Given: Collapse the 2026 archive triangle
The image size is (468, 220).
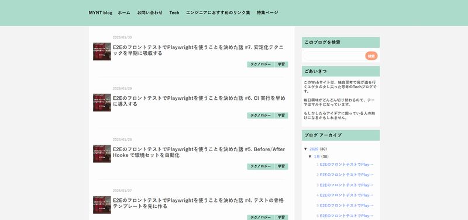Looking at the screenshot, I should (305, 149).
